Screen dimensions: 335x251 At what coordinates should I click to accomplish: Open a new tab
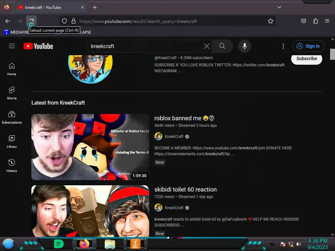pos(95,8)
